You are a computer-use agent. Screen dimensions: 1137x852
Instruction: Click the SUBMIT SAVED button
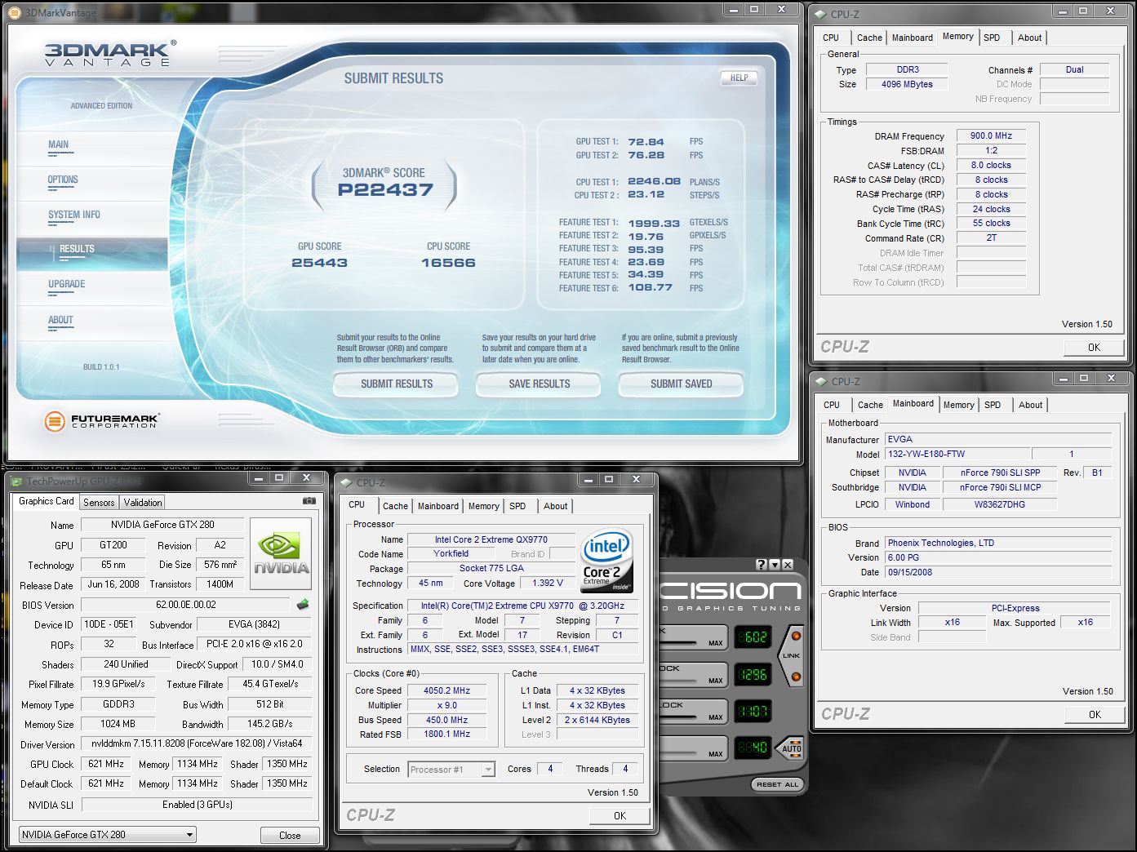coord(681,384)
